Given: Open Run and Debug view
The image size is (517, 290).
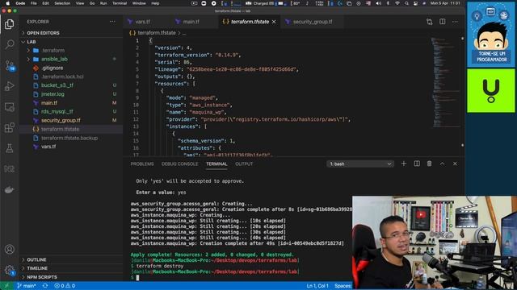Looking at the screenshot, I should (x=9, y=86).
